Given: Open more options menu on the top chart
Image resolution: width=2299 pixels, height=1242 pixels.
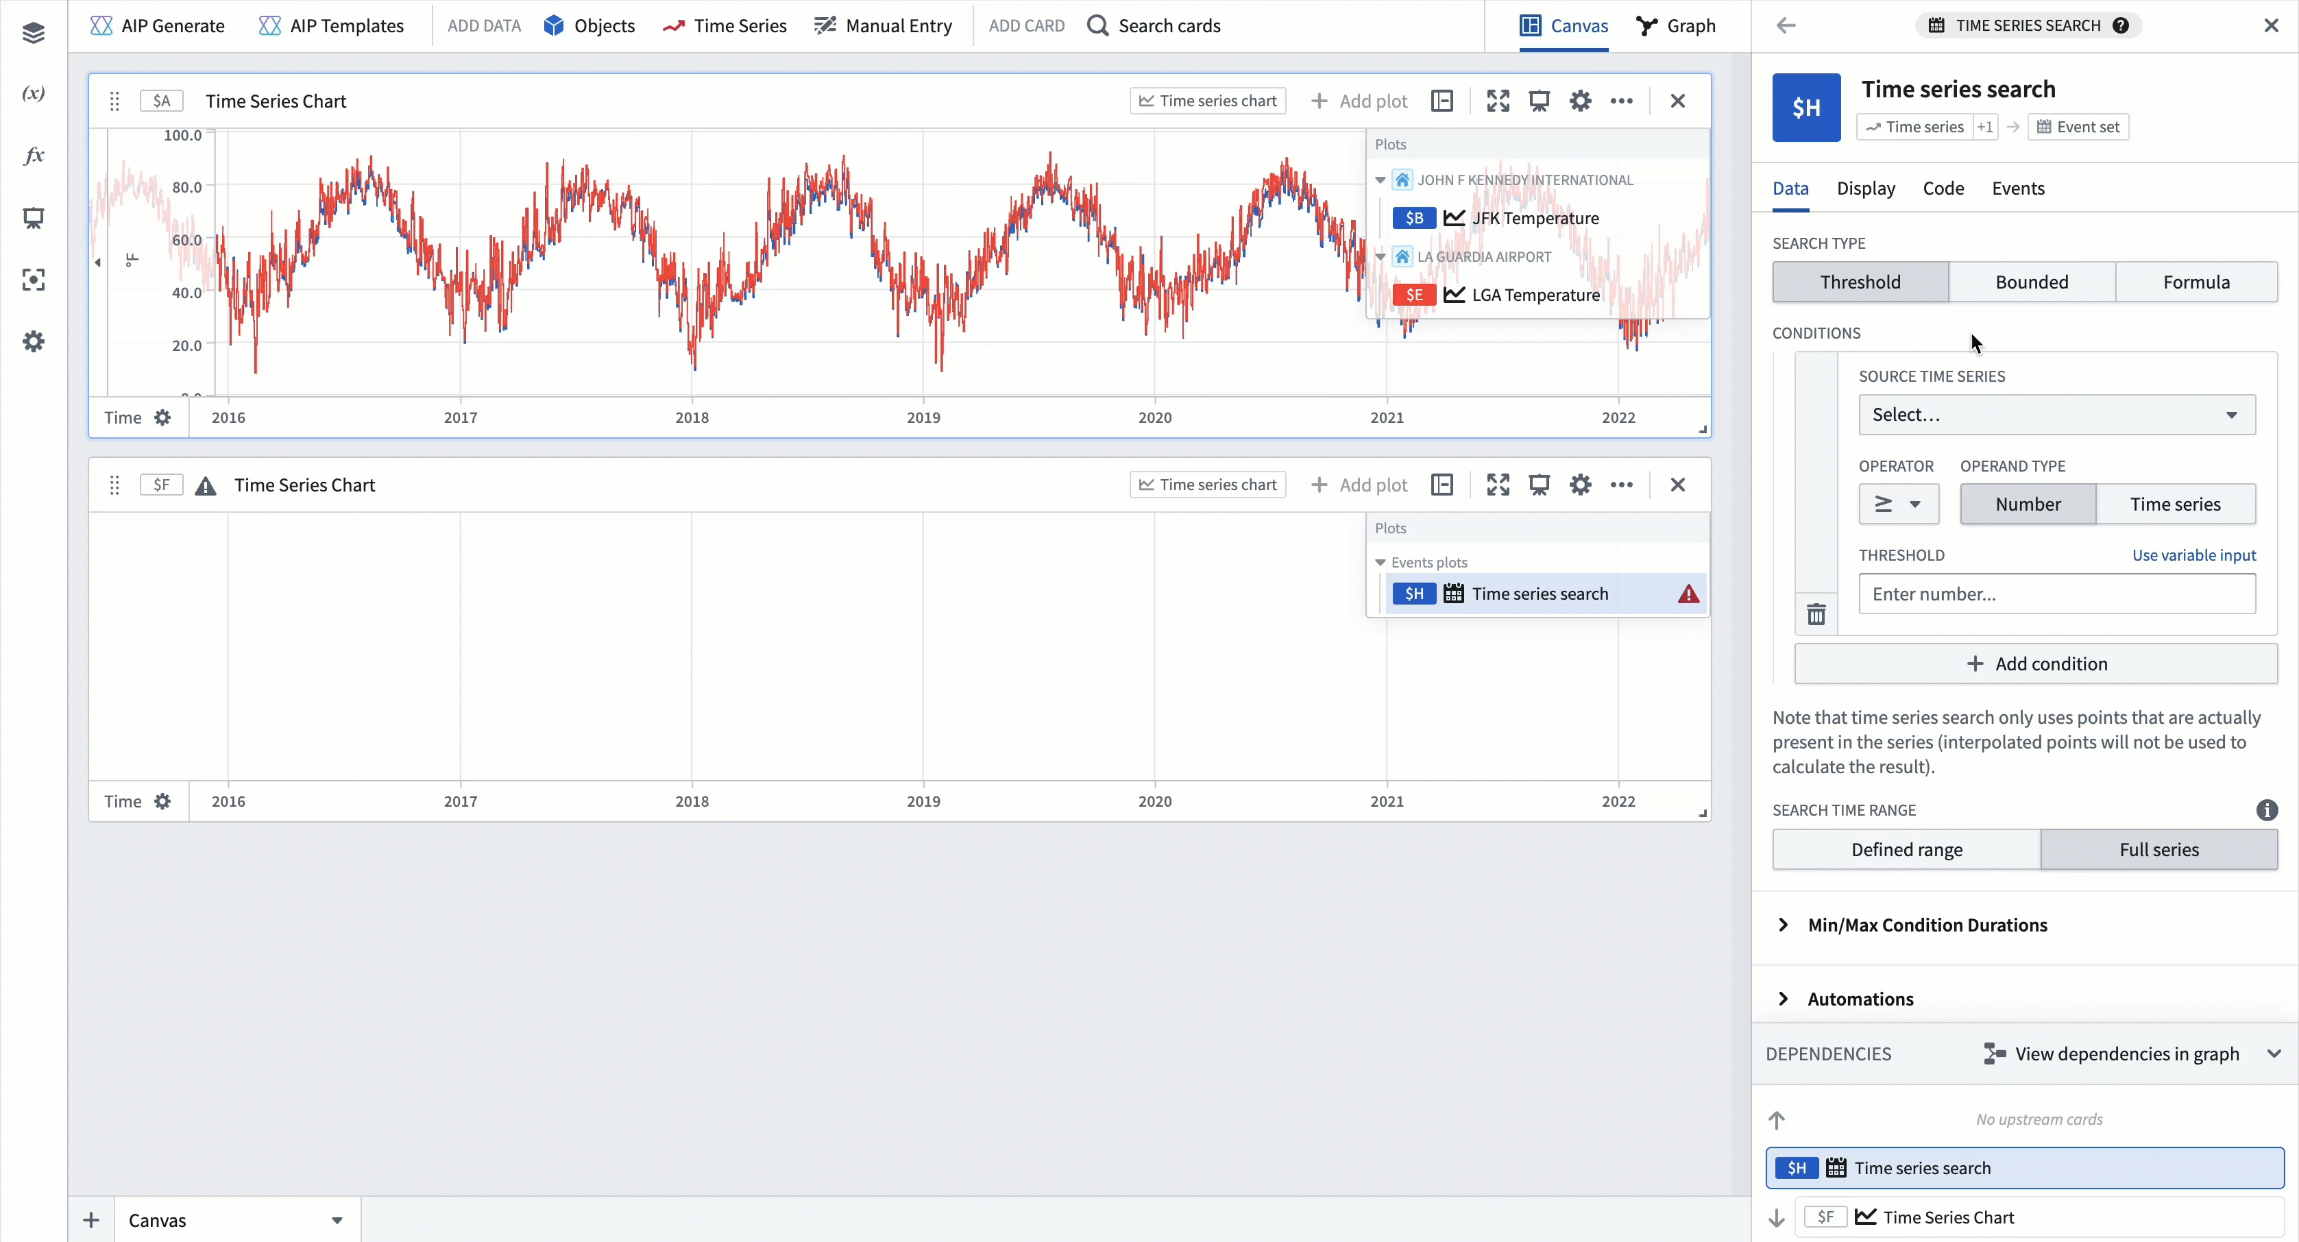Looking at the screenshot, I should pyautogui.click(x=1622, y=101).
